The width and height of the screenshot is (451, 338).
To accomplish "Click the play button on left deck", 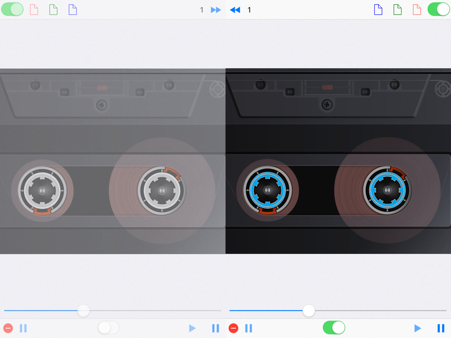I will (192, 328).
